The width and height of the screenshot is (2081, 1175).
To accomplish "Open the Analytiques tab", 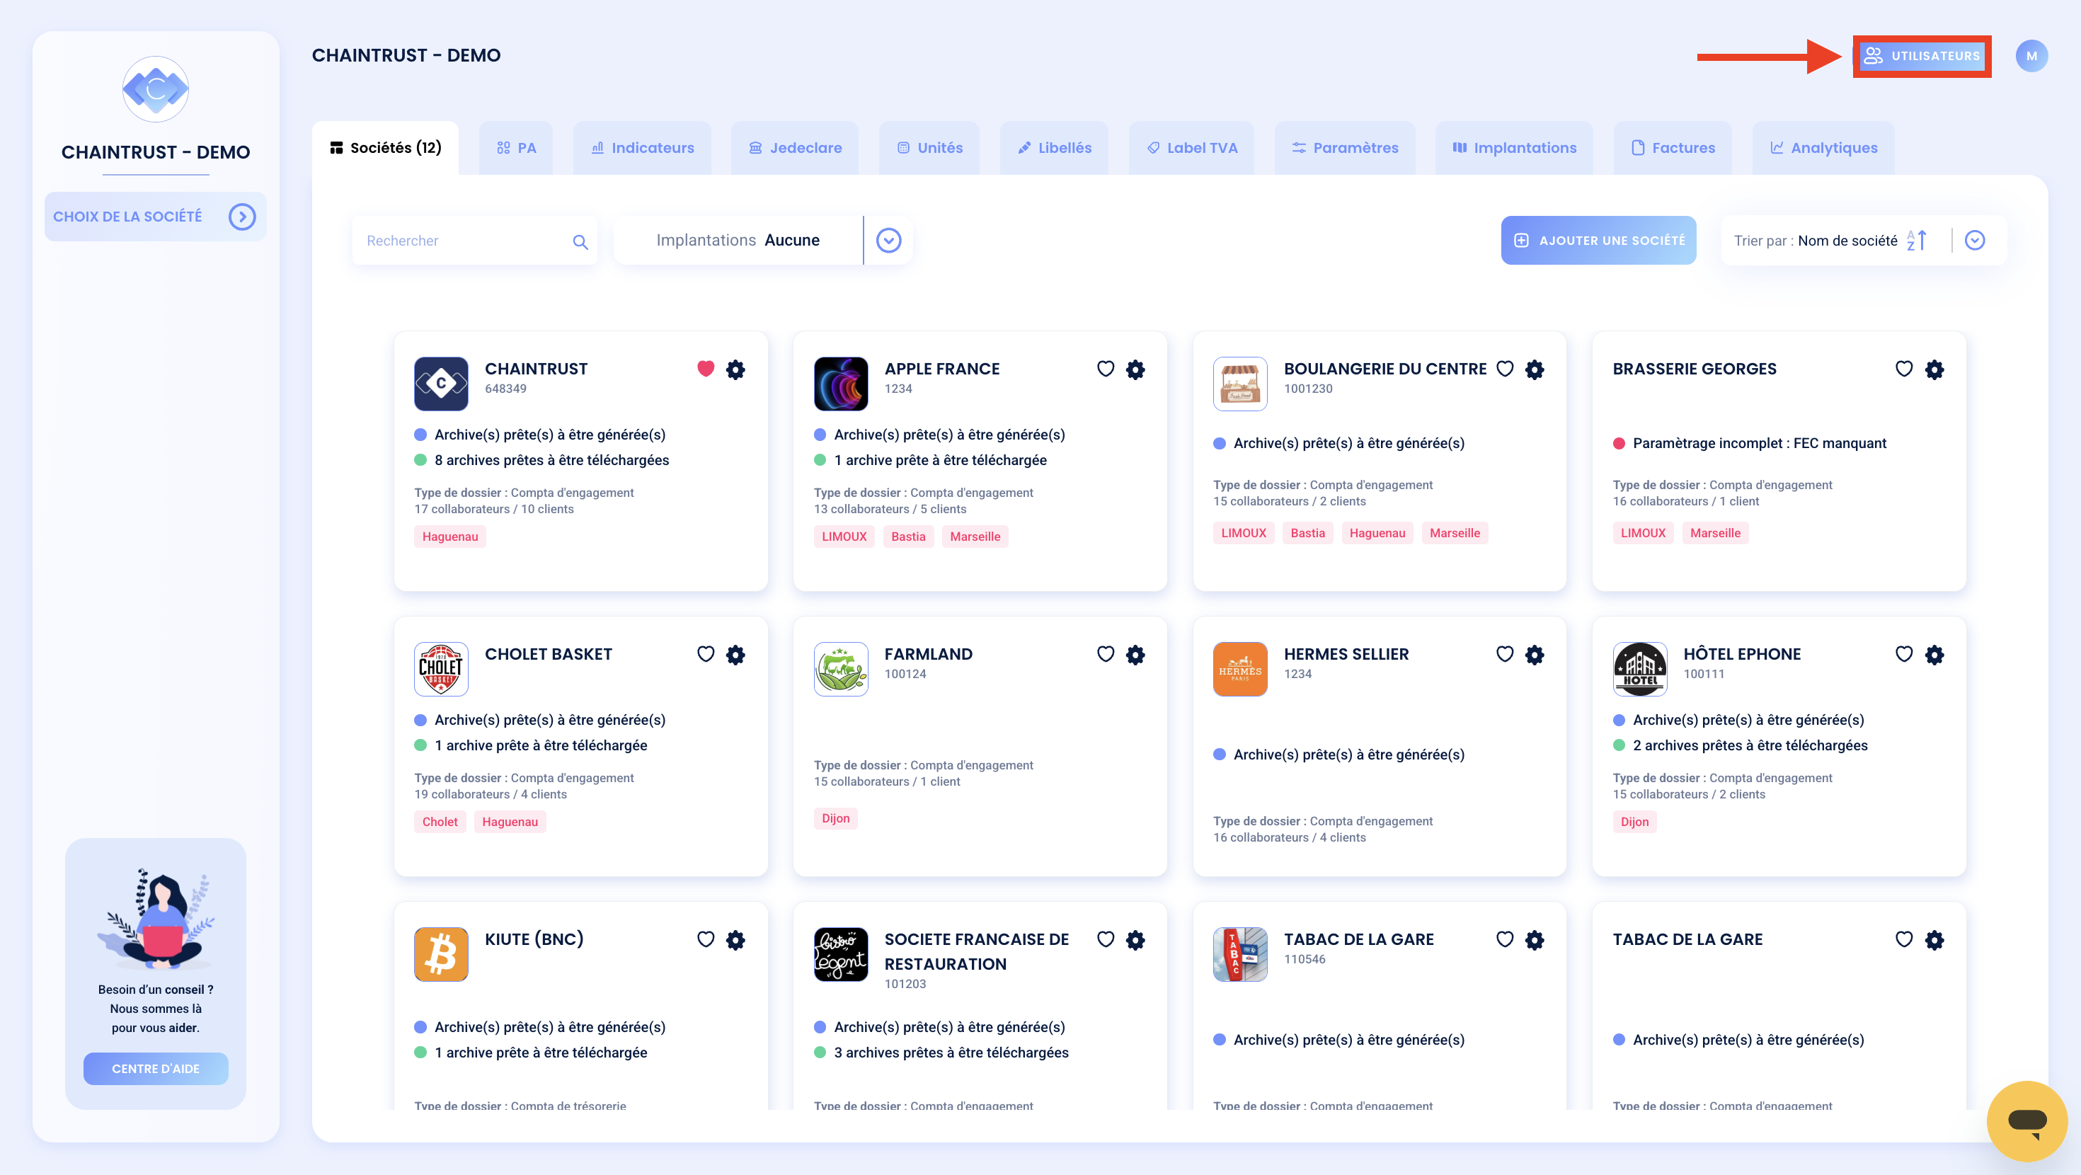I will click(x=1823, y=148).
